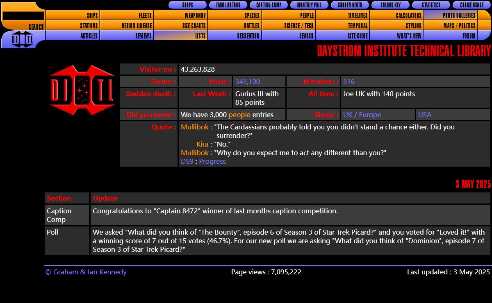Click the 'Update' table column header

[105, 198]
